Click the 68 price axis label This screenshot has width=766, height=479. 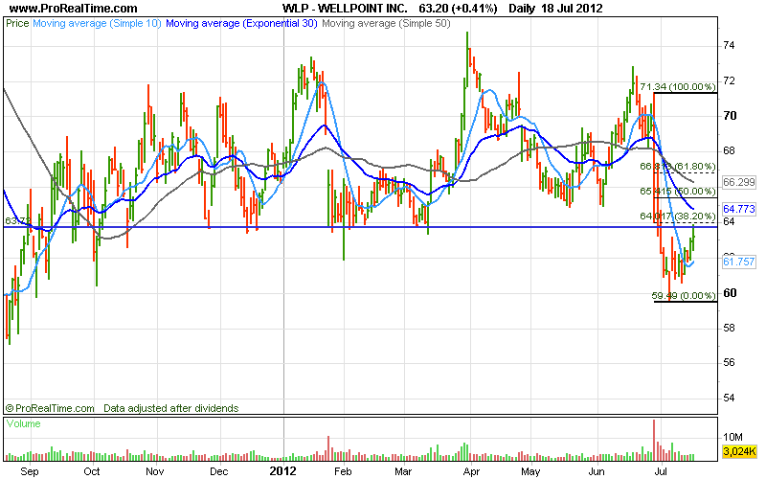(x=729, y=151)
